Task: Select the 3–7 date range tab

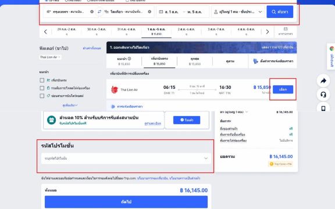Action: point(216,31)
